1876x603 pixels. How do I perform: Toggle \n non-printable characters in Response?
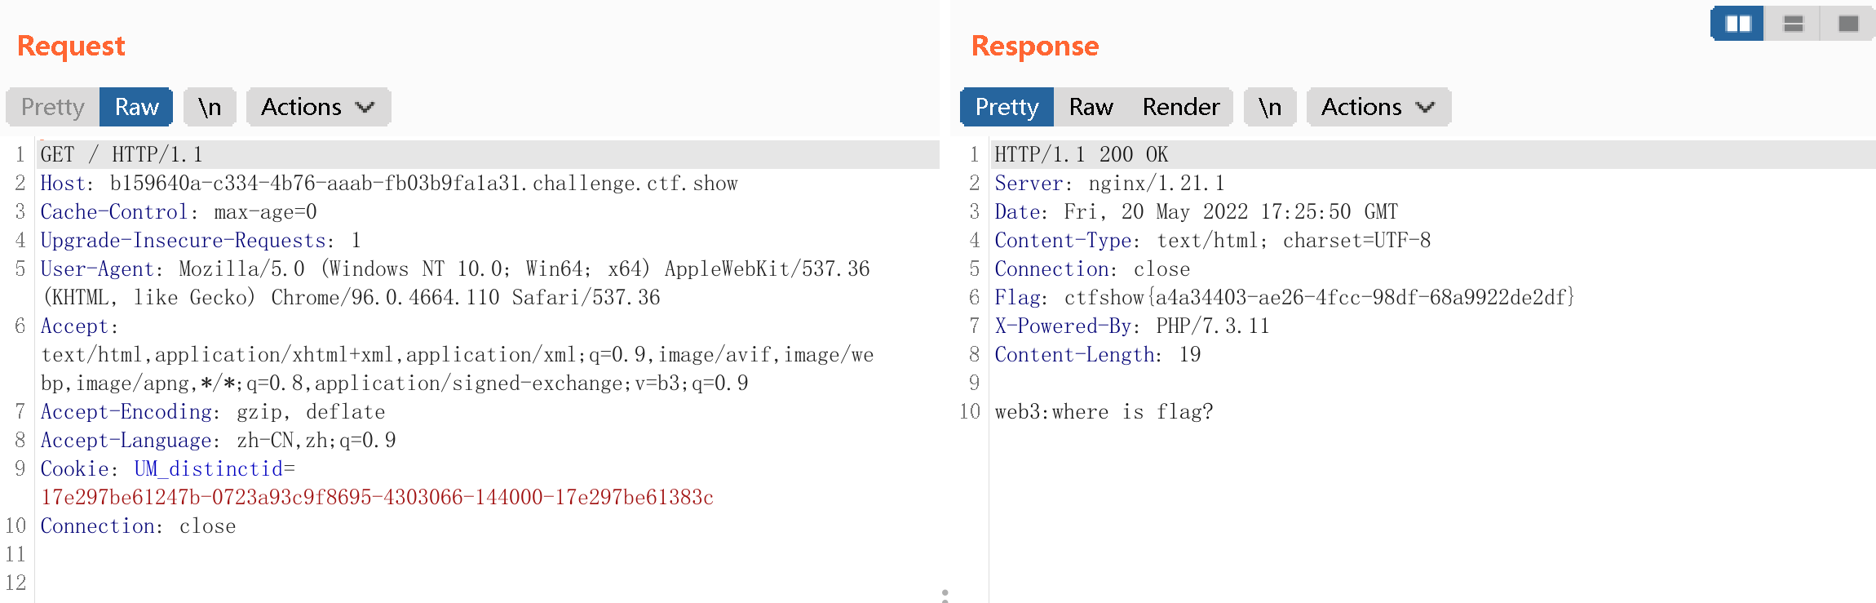[x=1269, y=107]
